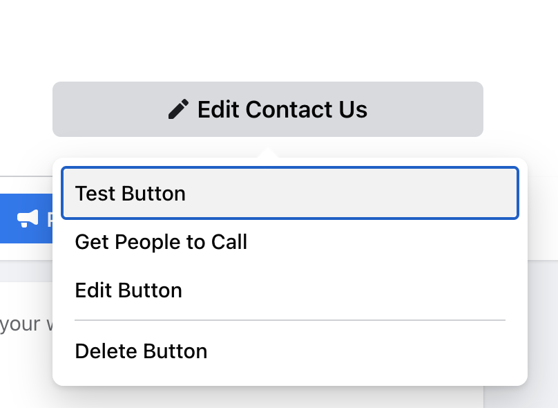
Task: Click the megaphone icon on blue button
Action: [28, 219]
